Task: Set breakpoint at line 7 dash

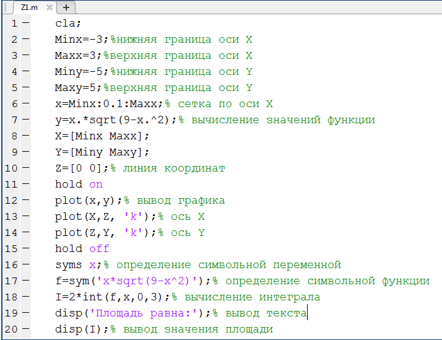Action: tap(25, 120)
